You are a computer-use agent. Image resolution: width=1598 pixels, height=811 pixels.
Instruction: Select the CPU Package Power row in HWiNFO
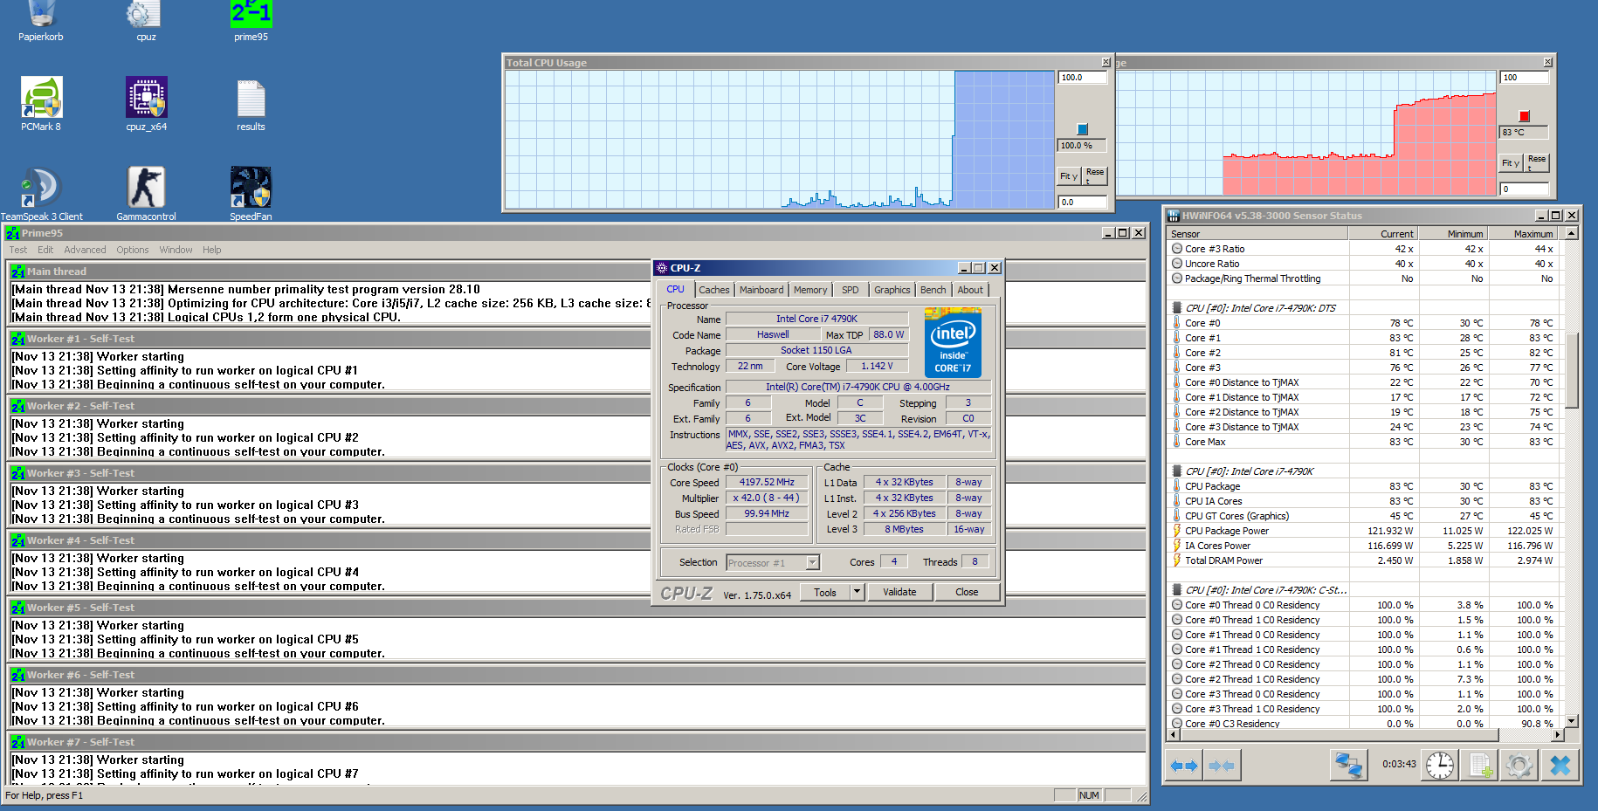coord(1364,531)
